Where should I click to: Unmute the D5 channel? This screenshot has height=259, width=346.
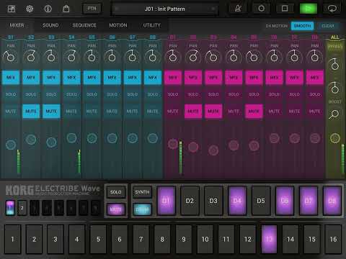pos(254,112)
